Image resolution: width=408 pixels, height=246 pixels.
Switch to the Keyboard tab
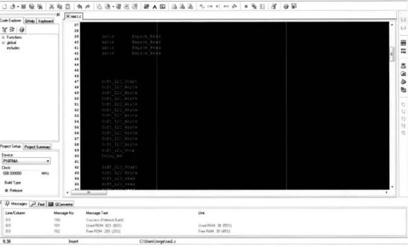(x=45, y=21)
